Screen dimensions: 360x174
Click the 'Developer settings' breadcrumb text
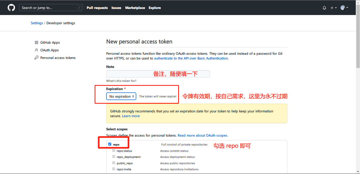click(x=61, y=23)
